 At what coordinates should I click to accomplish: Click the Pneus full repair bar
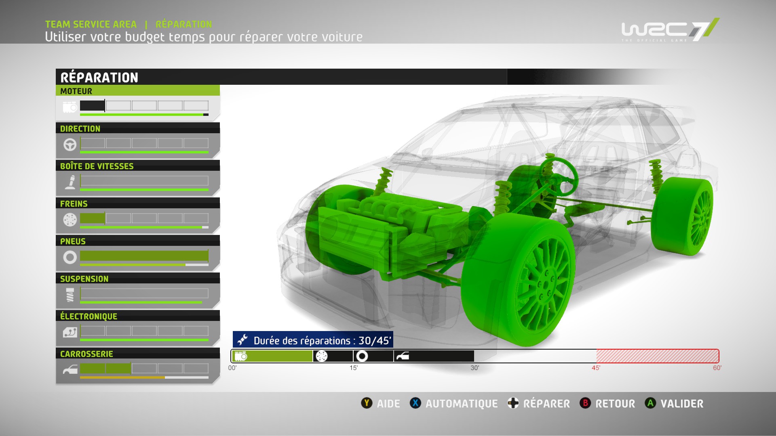(x=144, y=256)
